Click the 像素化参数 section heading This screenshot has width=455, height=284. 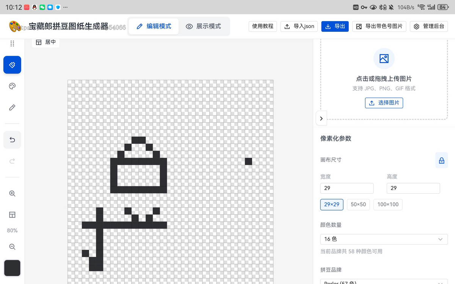pyautogui.click(x=336, y=139)
